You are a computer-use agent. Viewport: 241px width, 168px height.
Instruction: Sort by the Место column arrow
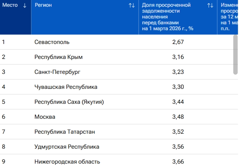(x=24, y=5)
